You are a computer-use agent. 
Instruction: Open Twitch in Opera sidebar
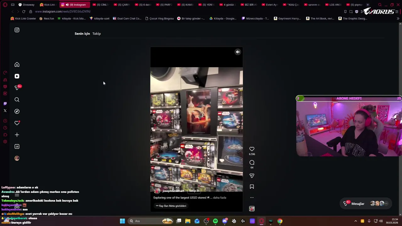click(5, 104)
